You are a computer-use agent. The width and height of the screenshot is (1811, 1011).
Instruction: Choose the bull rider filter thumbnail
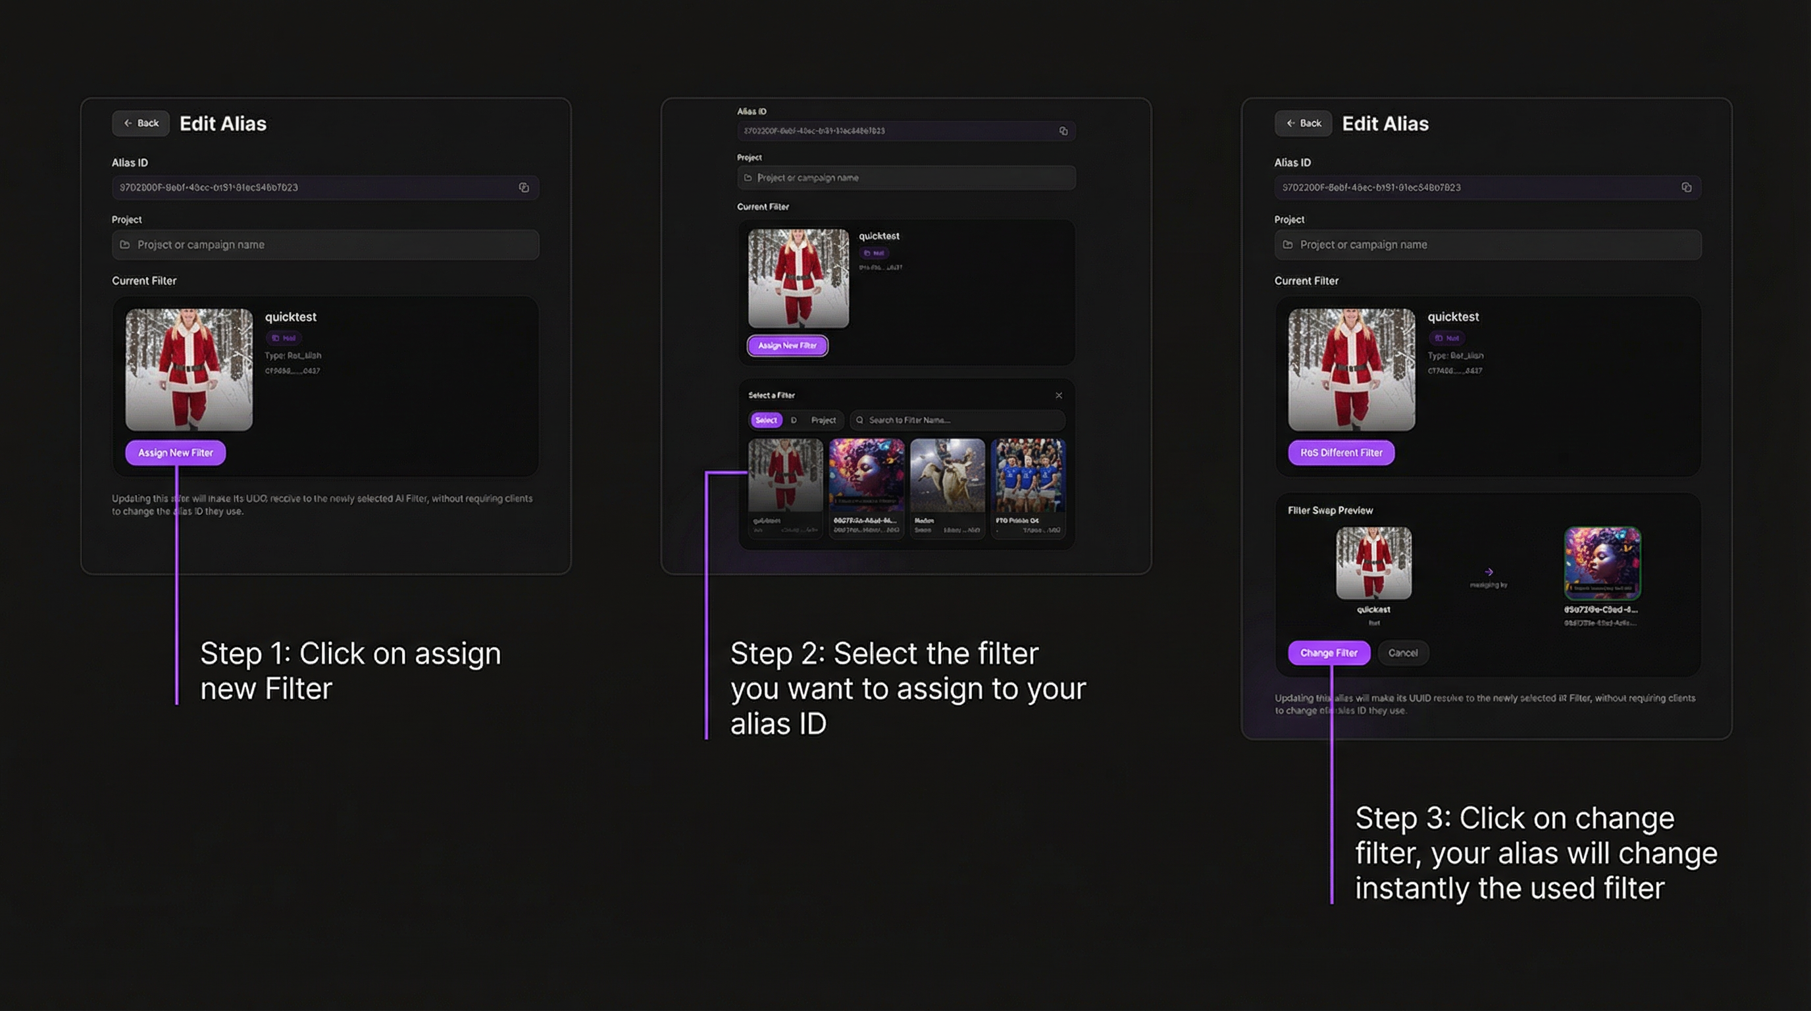[947, 476]
